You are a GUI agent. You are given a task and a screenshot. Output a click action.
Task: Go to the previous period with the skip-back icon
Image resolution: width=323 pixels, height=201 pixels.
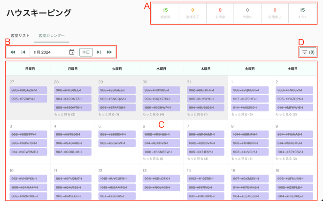pos(23,52)
